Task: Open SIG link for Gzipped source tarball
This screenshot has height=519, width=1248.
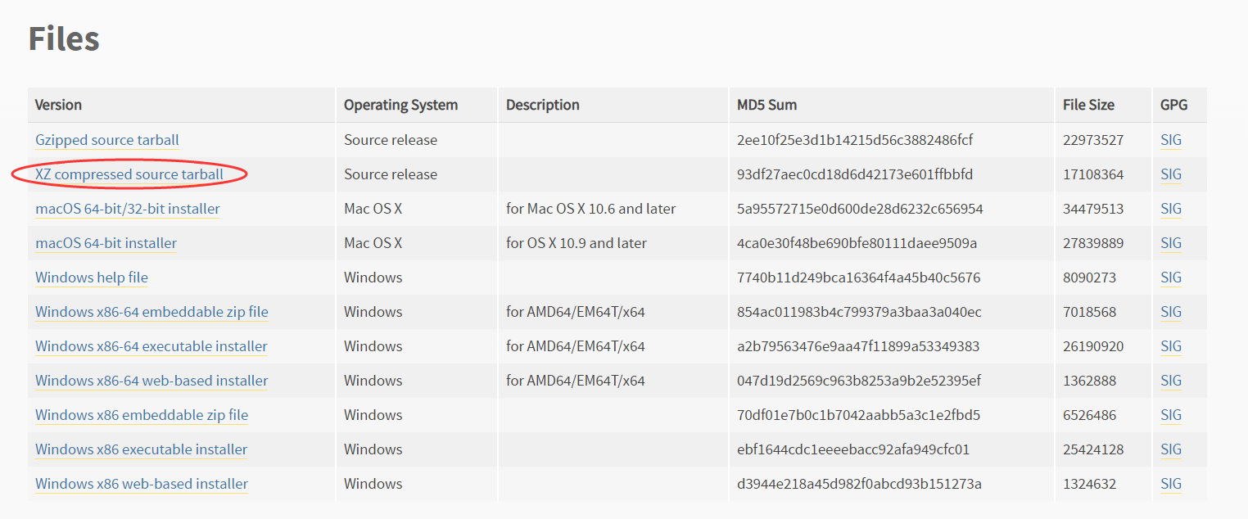Action: click(x=1171, y=140)
